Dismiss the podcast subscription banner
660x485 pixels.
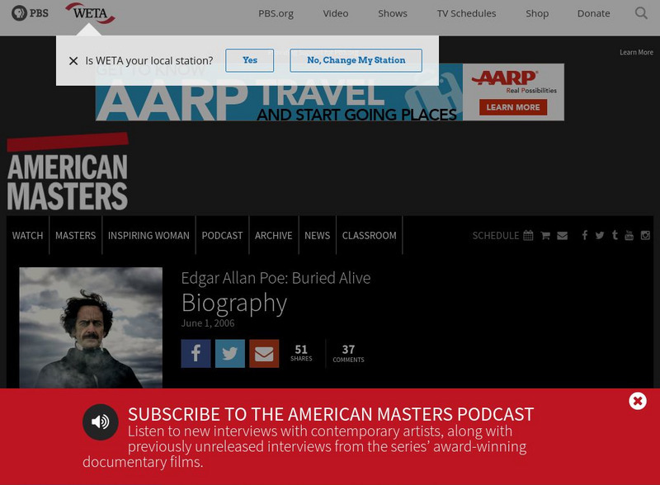[637, 401]
